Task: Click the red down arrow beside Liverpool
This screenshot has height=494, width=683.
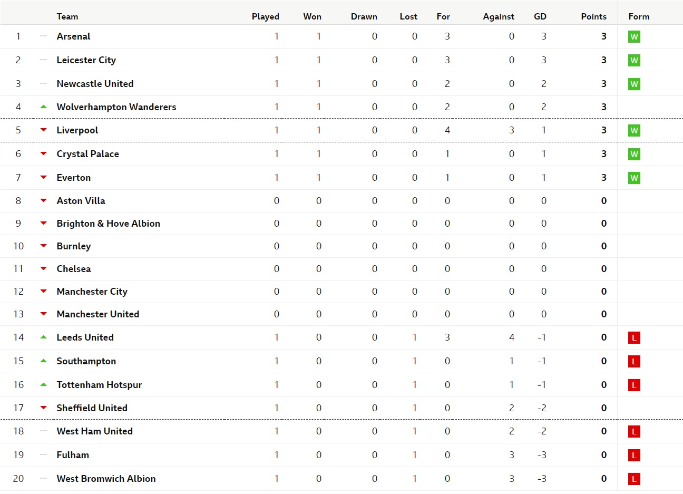Action: click(44, 130)
